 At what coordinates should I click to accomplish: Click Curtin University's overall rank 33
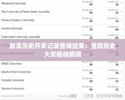tap(91, 29)
